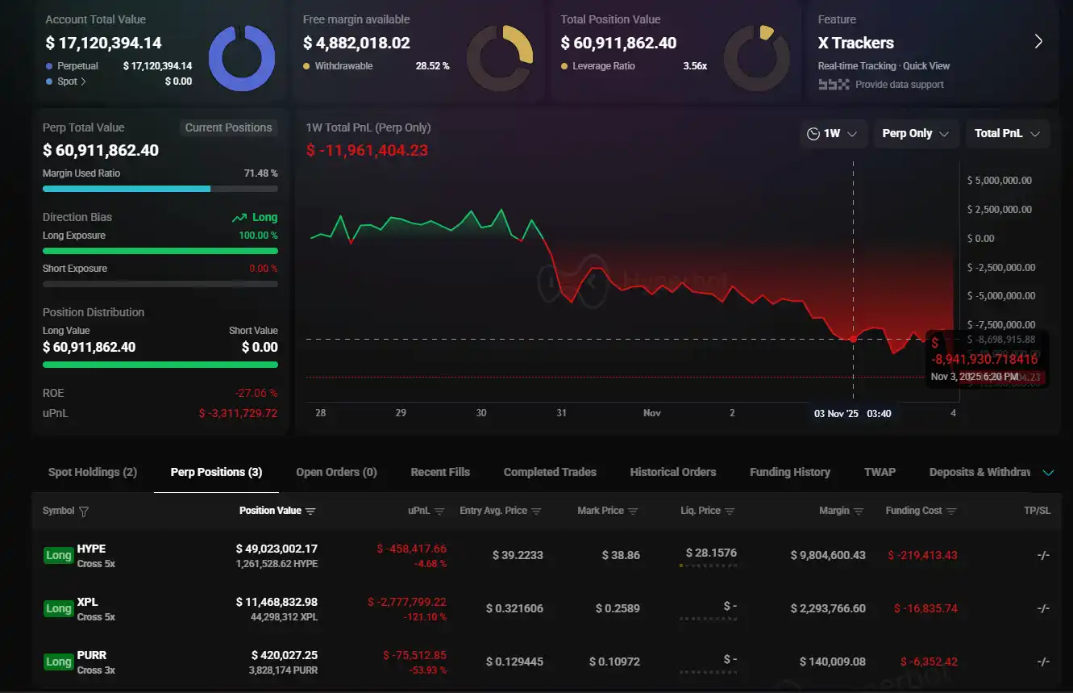Expand the Spot account link
Screen dimensions: 1073x693
72,81
